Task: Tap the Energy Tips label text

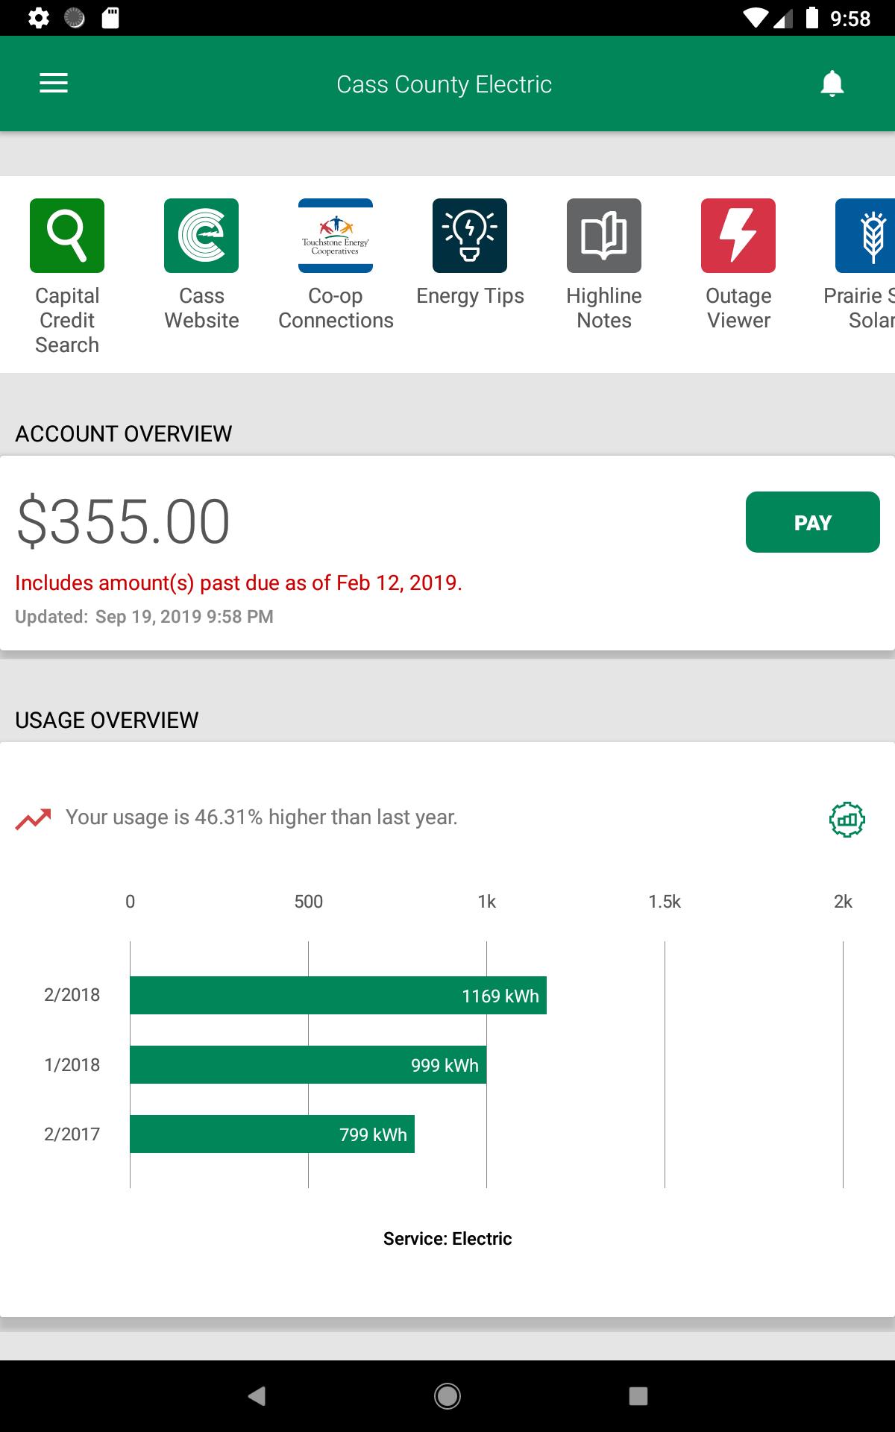Action: [x=470, y=296]
